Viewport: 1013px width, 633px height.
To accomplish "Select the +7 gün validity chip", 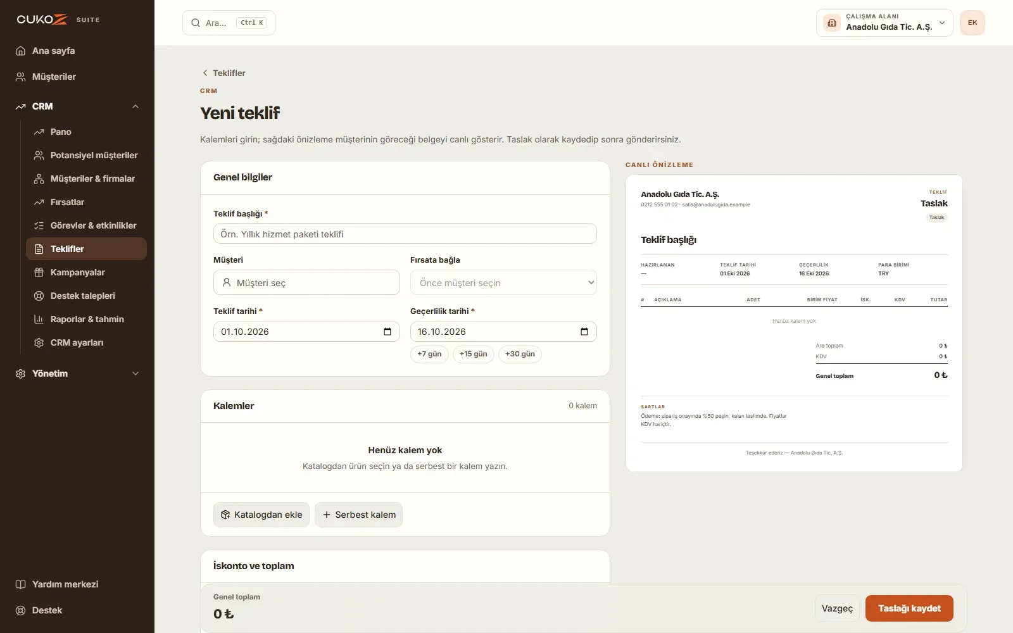I will pyautogui.click(x=429, y=354).
